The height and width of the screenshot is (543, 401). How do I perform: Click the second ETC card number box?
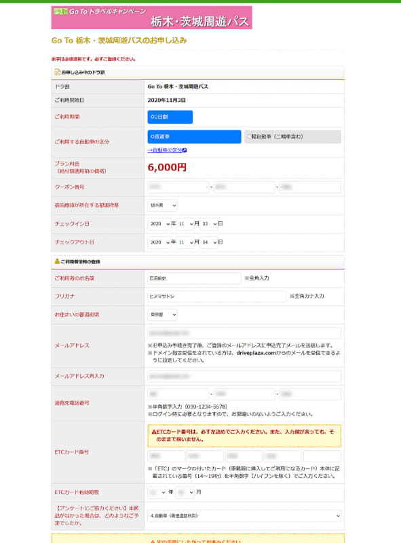coord(205,456)
